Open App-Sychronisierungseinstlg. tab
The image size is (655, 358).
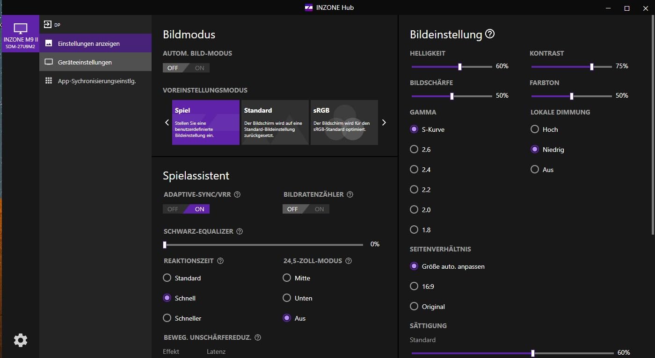(95, 81)
